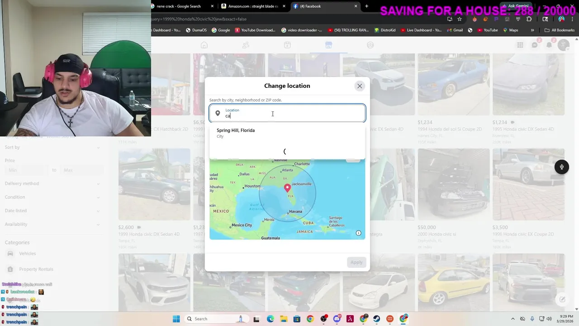The height and width of the screenshot is (326, 579).
Task: Close the nene crack Google Search tab
Action: pyautogui.click(x=213, y=6)
